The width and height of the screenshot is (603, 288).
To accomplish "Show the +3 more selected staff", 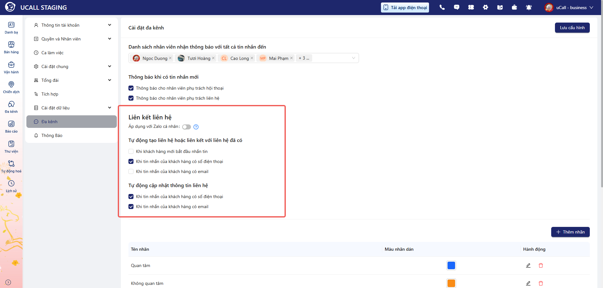I will (x=304, y=58).
